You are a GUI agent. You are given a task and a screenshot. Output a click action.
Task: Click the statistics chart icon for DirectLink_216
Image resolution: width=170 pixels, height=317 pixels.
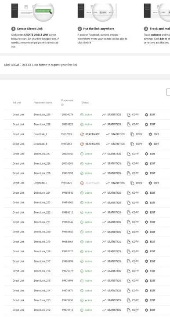104,271
